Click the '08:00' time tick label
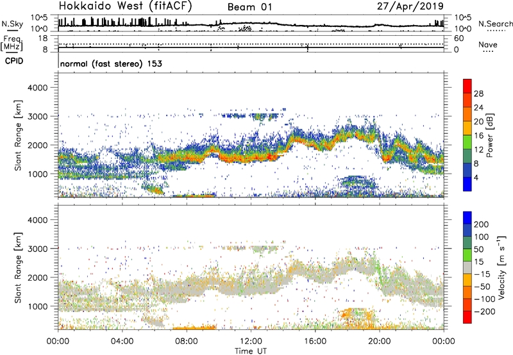The image size is (513, 355). click(x=187, y=342)
